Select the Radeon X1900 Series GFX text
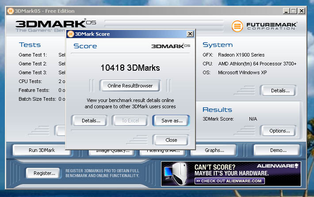Viewport: 314px width, 197px height. coord(241,55)
